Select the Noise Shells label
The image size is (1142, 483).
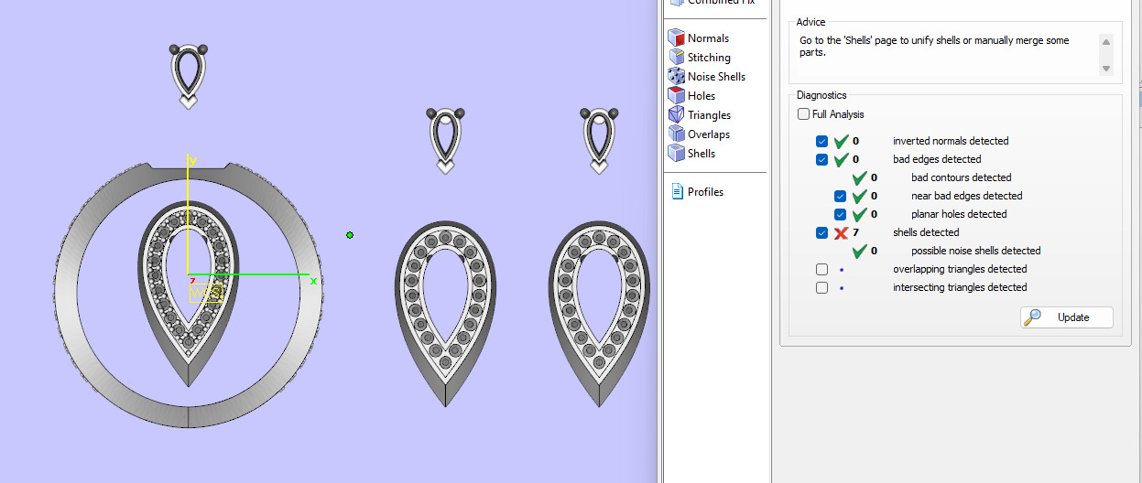[x=717, y=77]
